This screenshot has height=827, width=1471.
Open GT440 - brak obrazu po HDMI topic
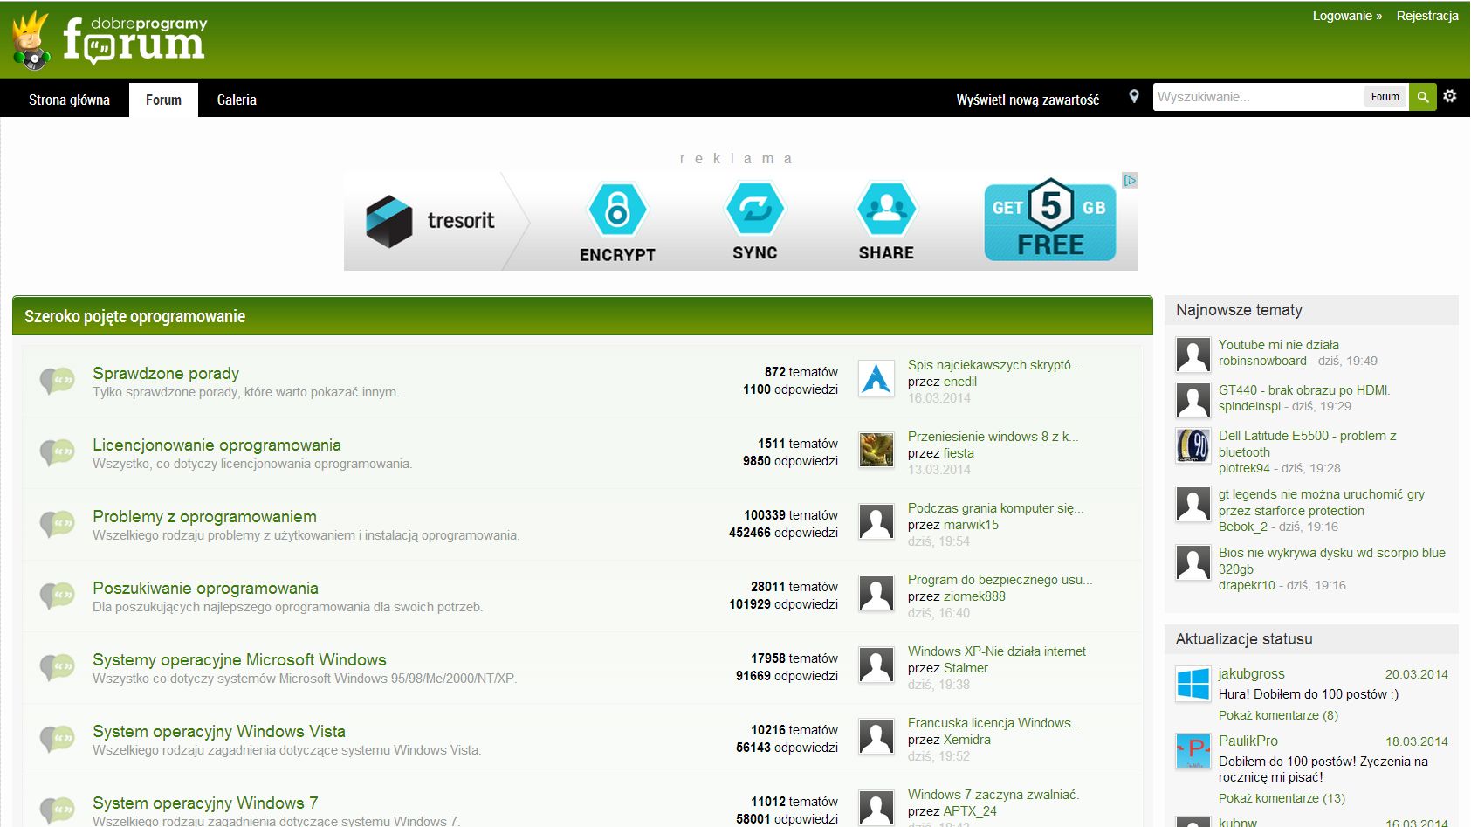click(1304, 390)
